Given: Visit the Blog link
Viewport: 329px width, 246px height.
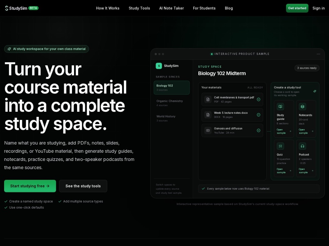Looking at the screenshot, I should point(229,8).
